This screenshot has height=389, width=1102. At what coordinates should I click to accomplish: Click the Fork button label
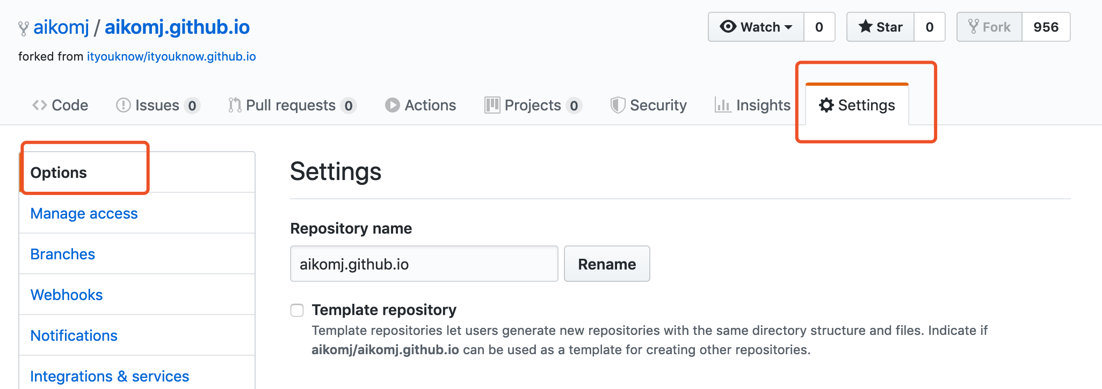click(996, 27)
